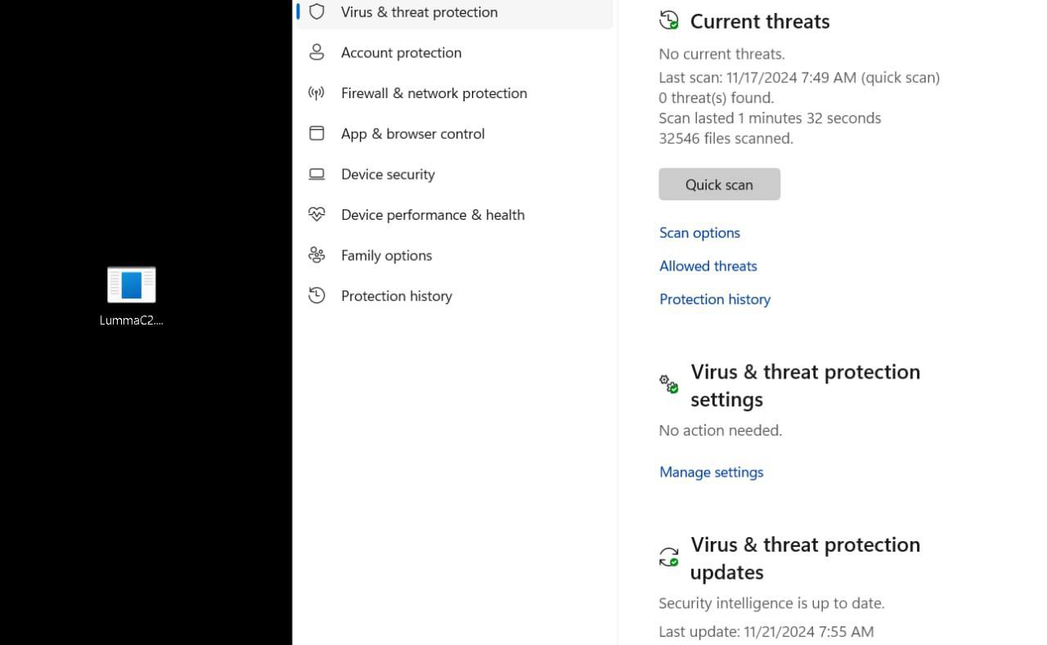Click the Account protection person icon
Viewport: 1047px width, 645px height.
tap(317, 52)
